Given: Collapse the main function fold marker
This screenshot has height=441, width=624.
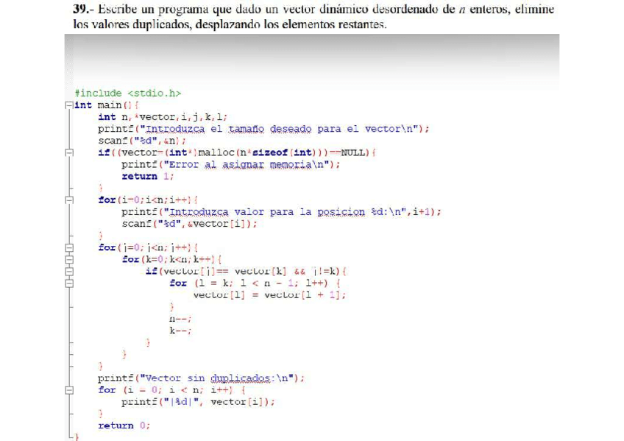Looking at the screenshot, I should point(68,104).
